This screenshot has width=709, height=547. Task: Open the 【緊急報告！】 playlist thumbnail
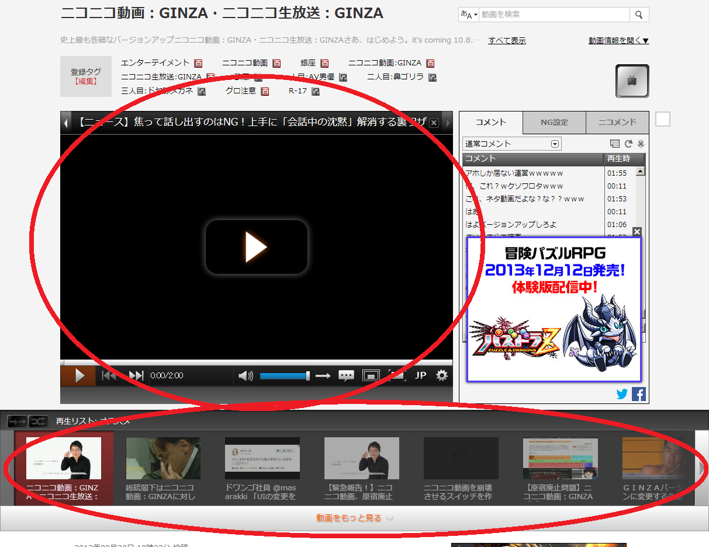pyautogui.click(x=362, y=458)
